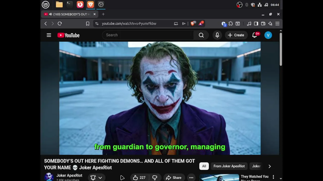The height and width of the screenshot is (181, 323).
Task: Click the find-in-page toolbar icon
Action: point(238,24)
